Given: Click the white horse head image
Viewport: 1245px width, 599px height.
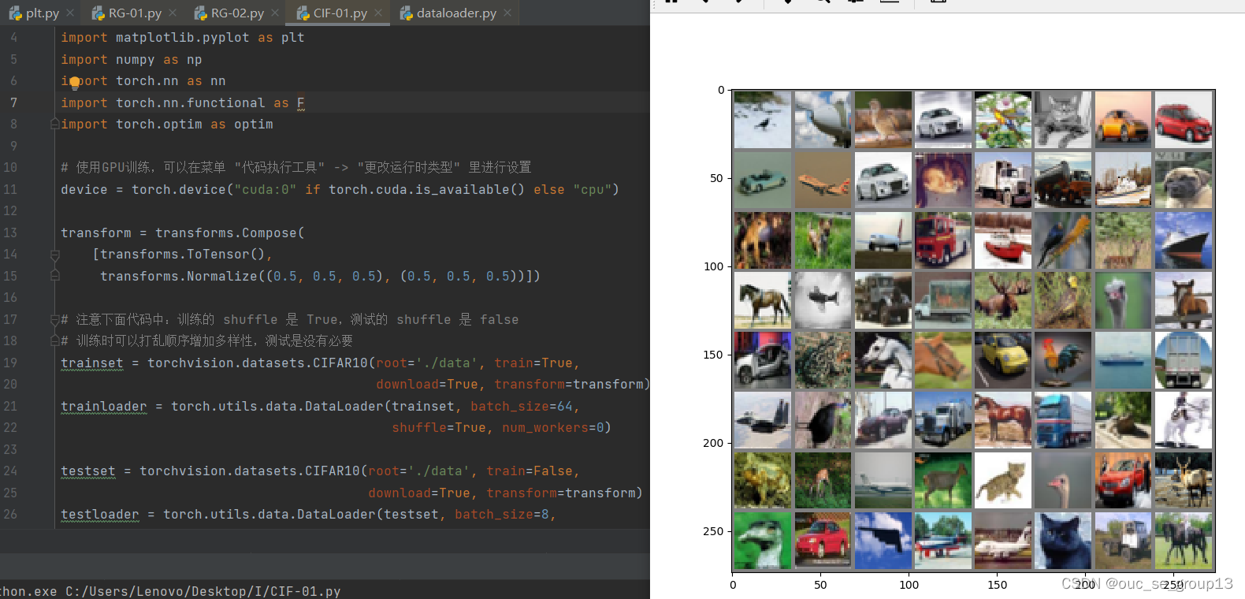Looking at the screenshot, I should [x=883, y=359].
